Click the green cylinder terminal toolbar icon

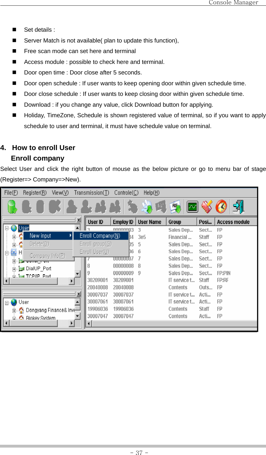coord(12,207)
